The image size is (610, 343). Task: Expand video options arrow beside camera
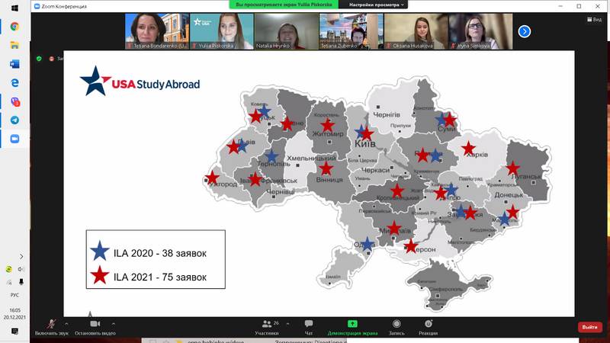[x=113, y=323]
